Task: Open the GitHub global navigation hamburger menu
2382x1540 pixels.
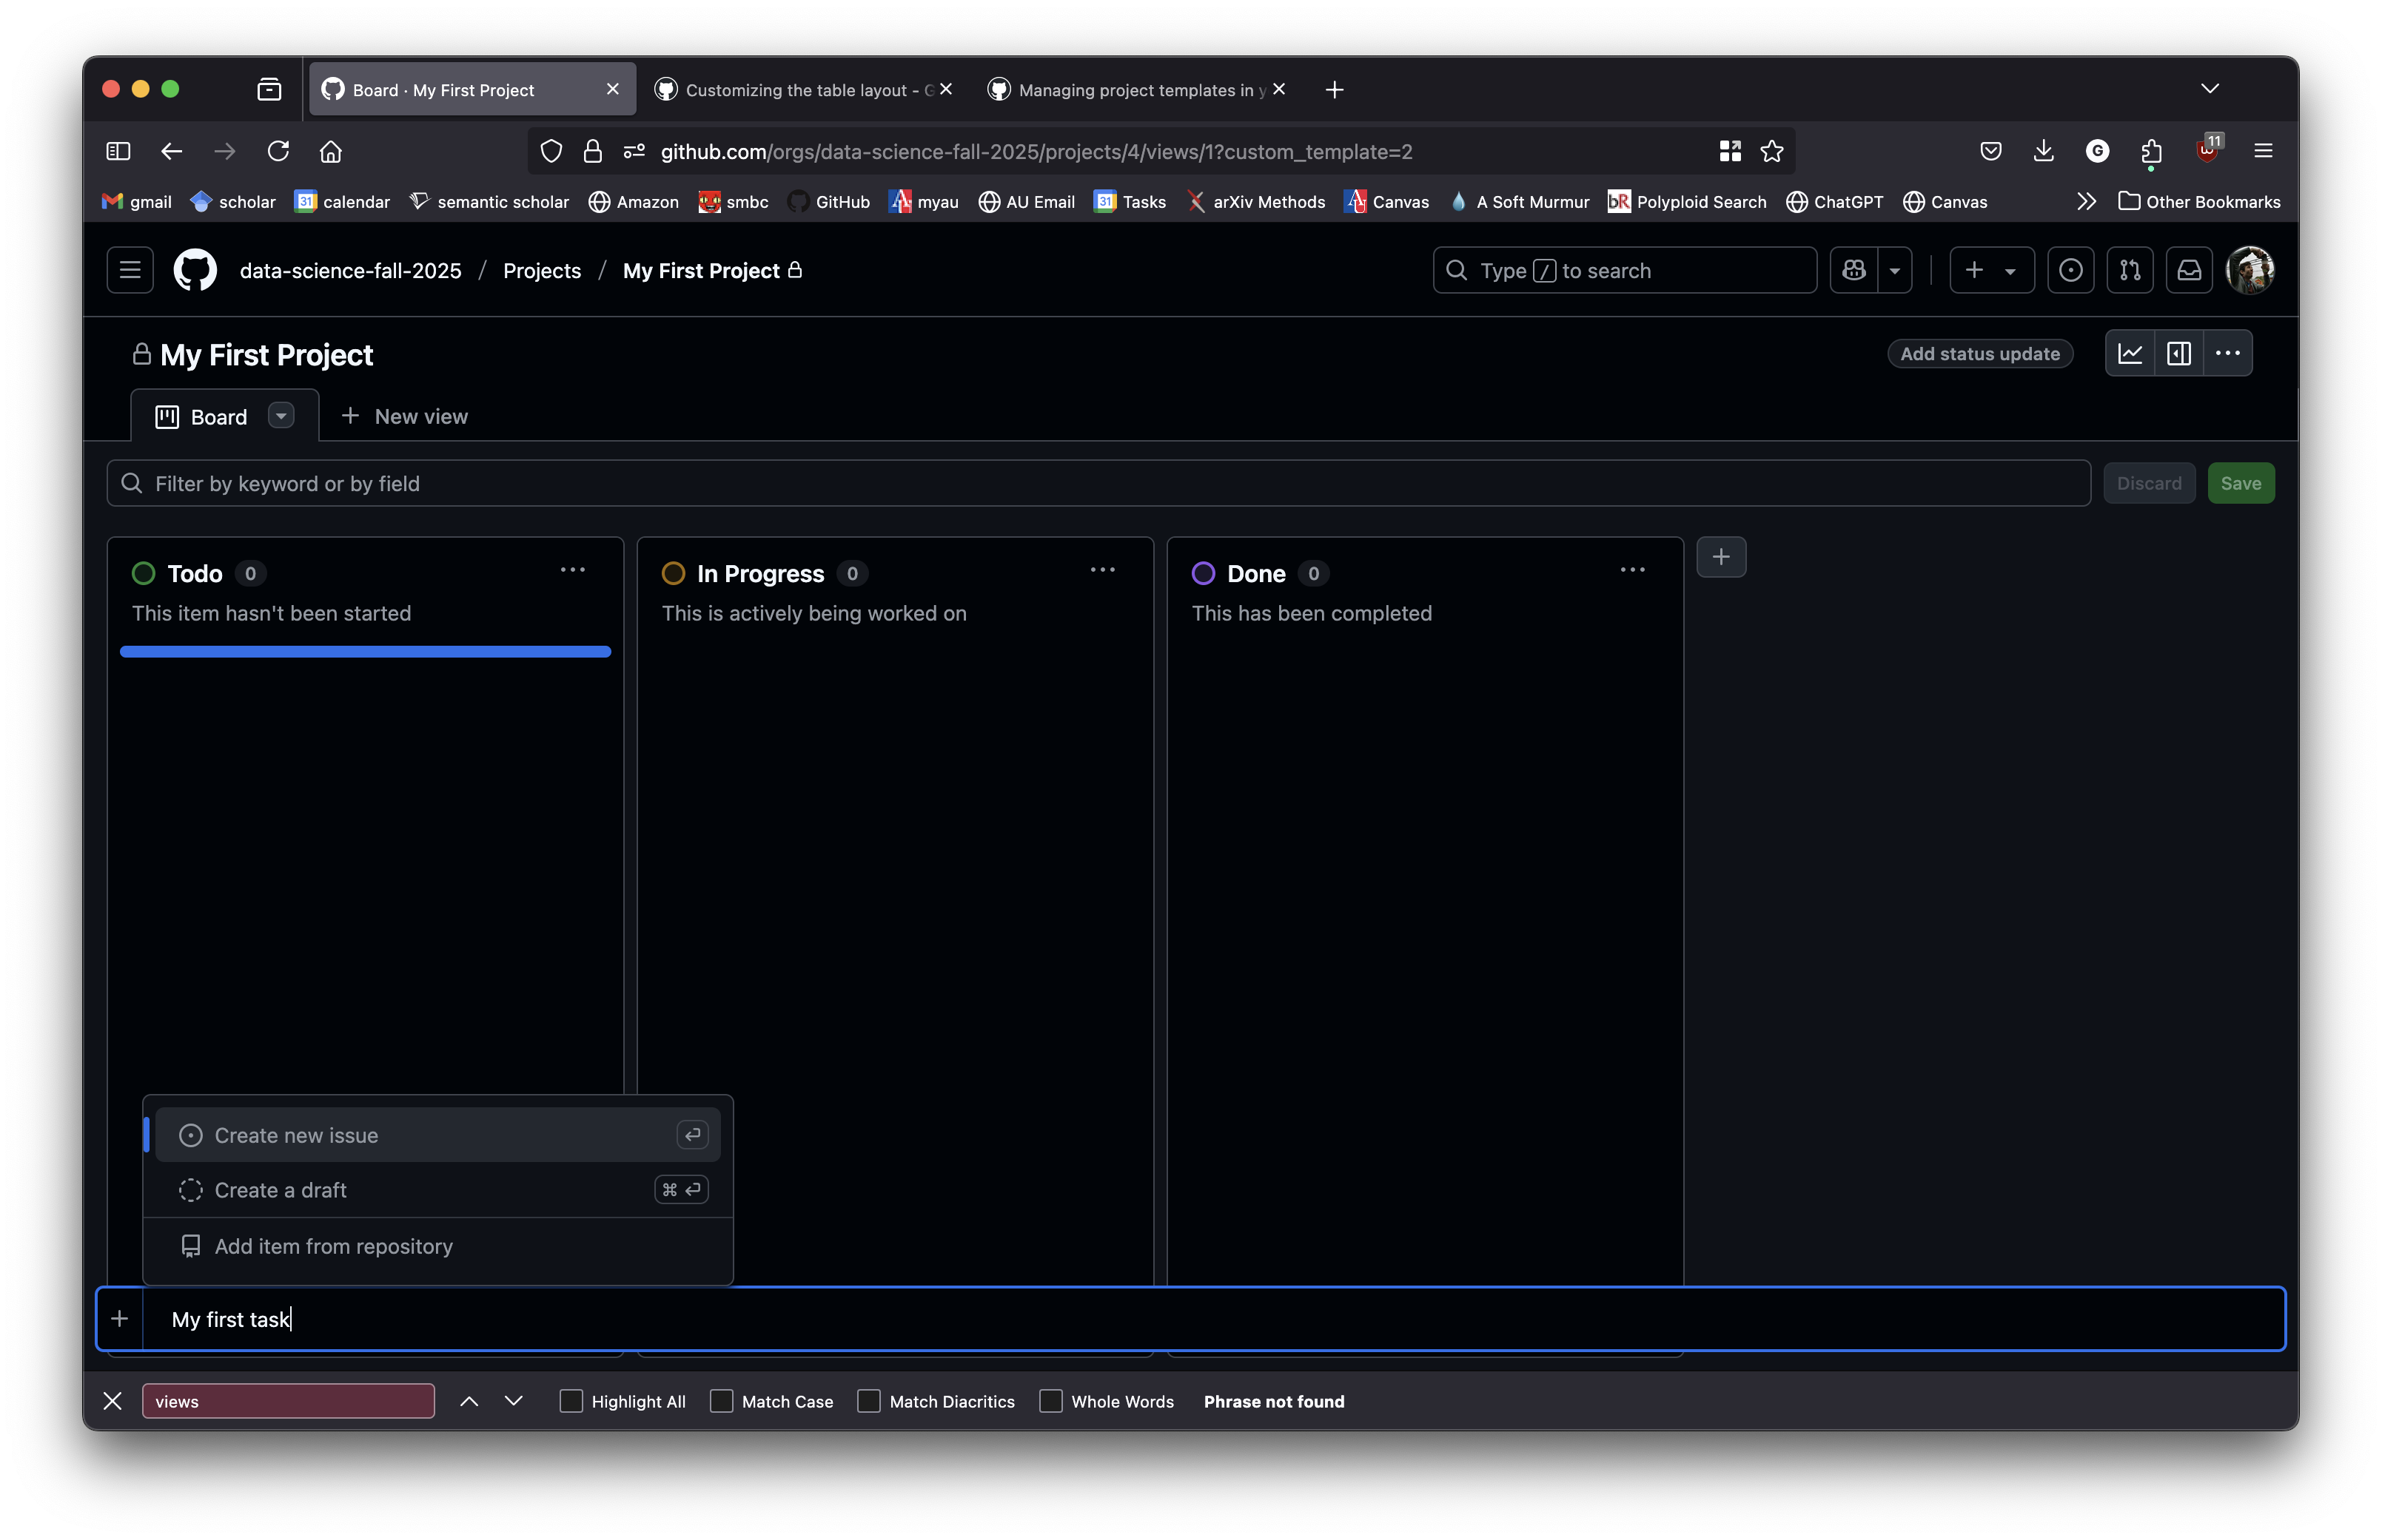Action: pyautogui.click(x=130, y=270)
